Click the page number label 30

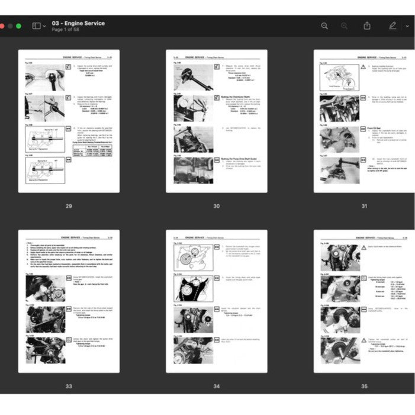pos(217,206)
